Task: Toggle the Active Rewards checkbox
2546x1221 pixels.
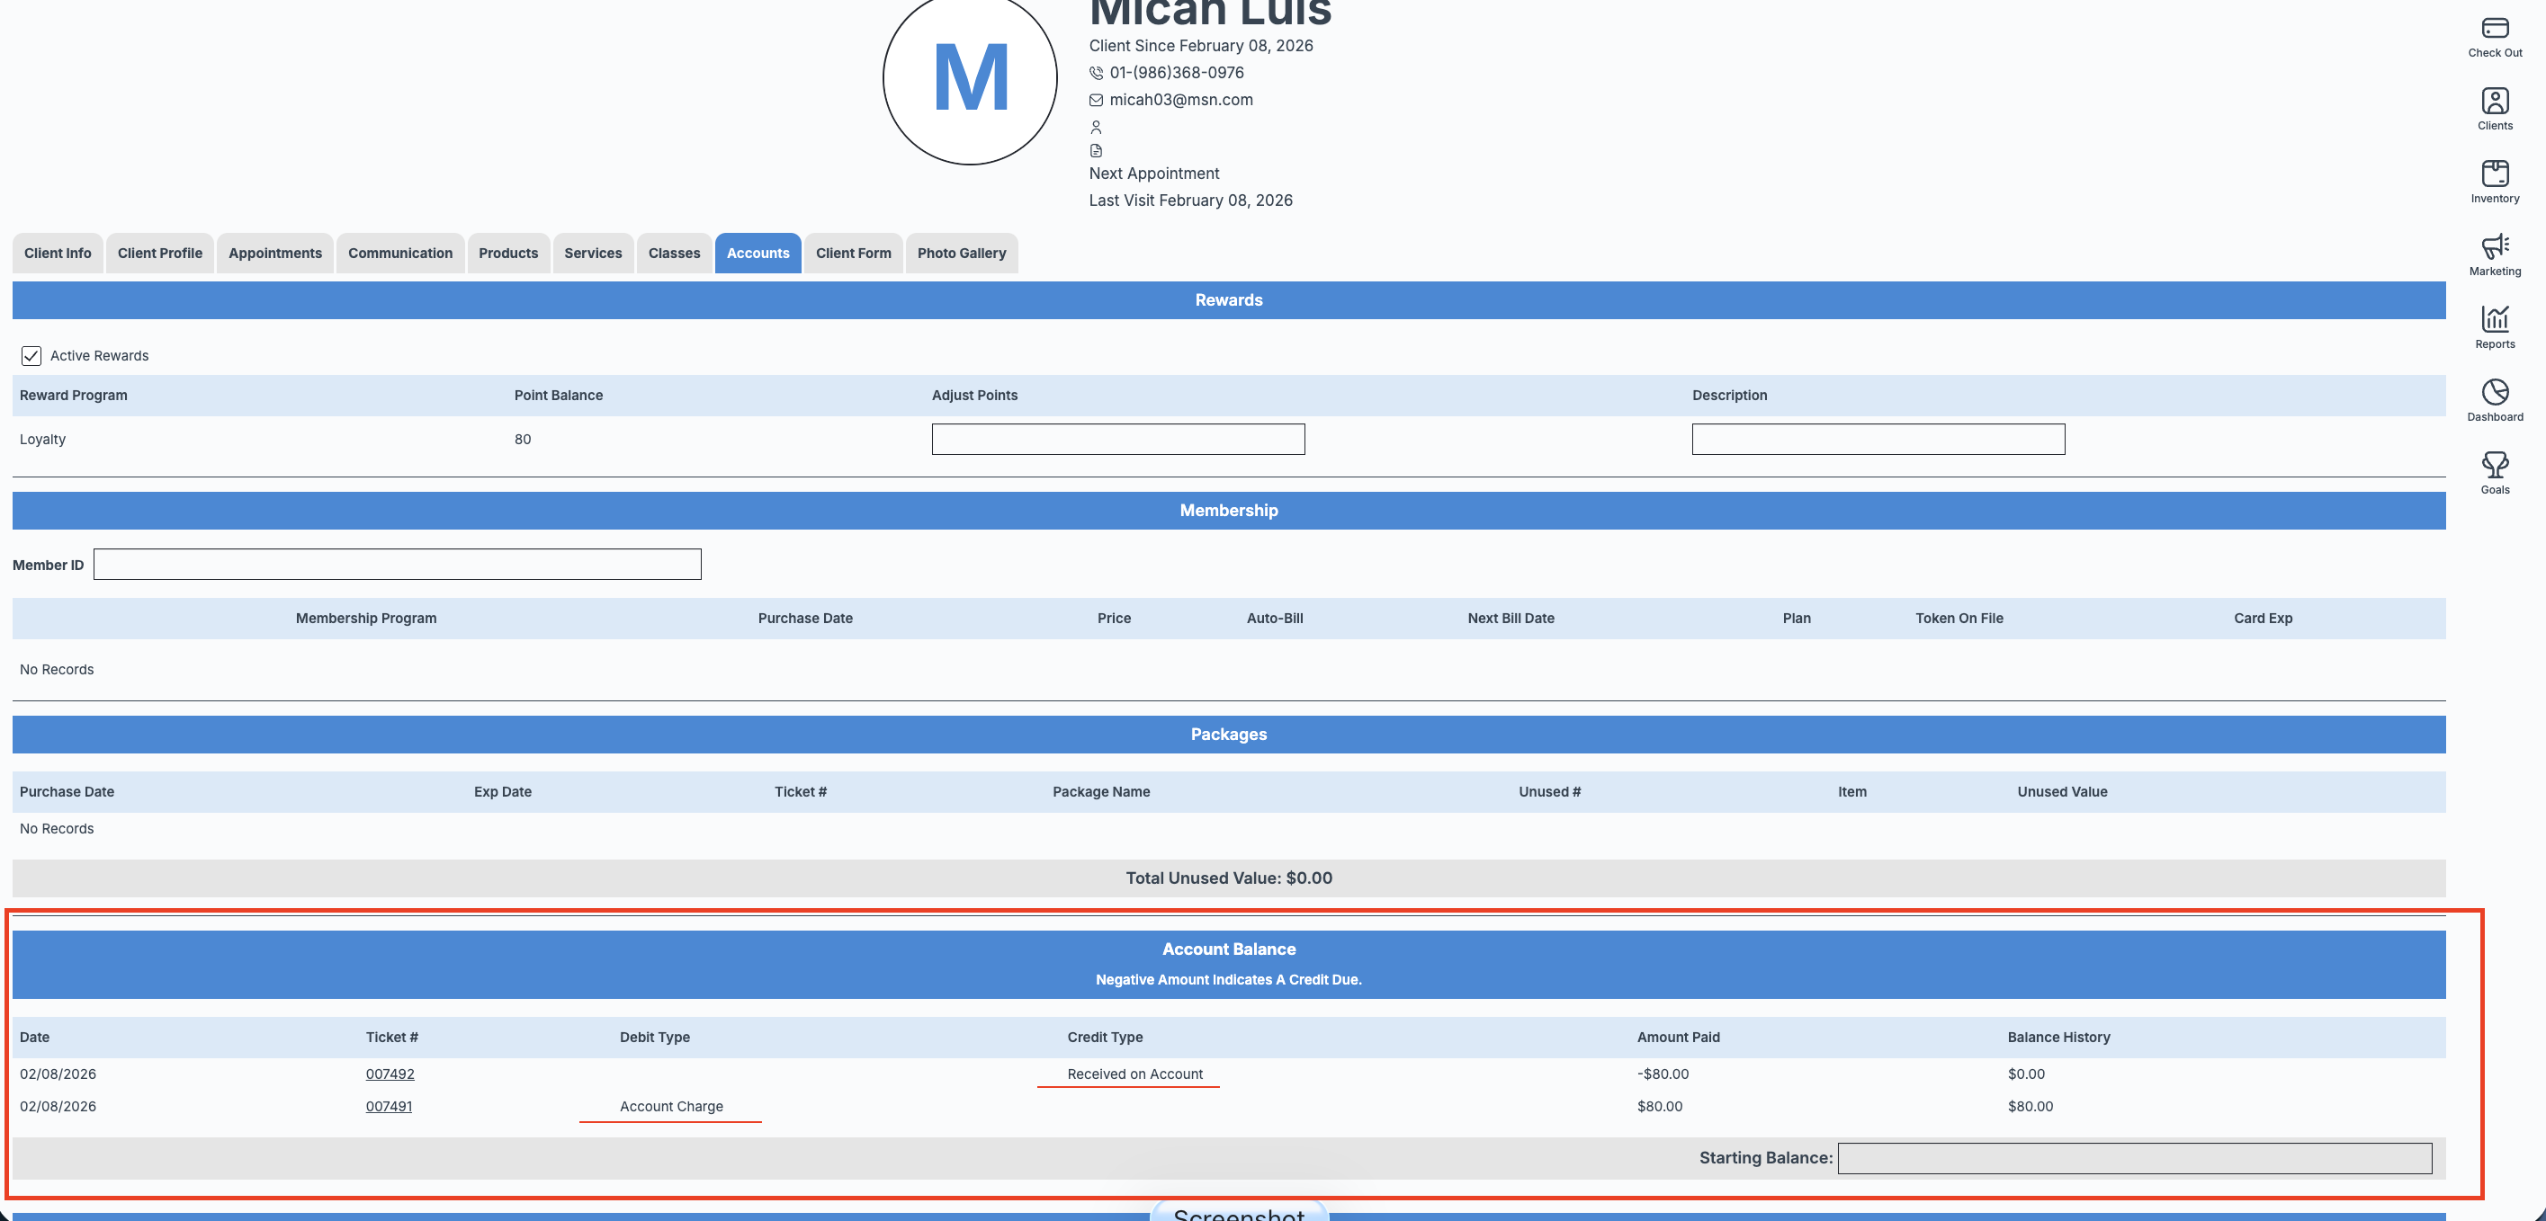Action: pyautogui.click(x=31, y=356)
